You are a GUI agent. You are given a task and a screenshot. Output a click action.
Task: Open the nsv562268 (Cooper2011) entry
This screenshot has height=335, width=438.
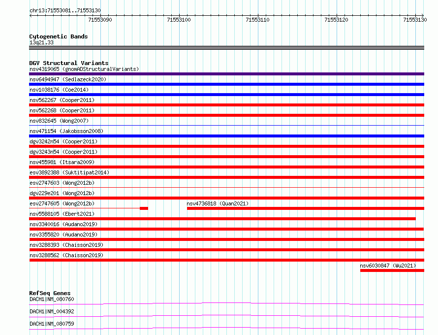pos(62,110)
